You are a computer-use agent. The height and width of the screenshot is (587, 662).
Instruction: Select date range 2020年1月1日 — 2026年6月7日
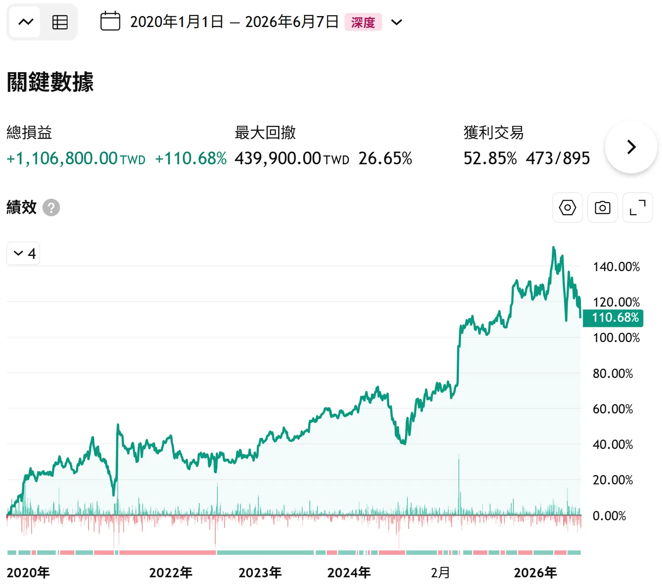[x=234, y=22]
